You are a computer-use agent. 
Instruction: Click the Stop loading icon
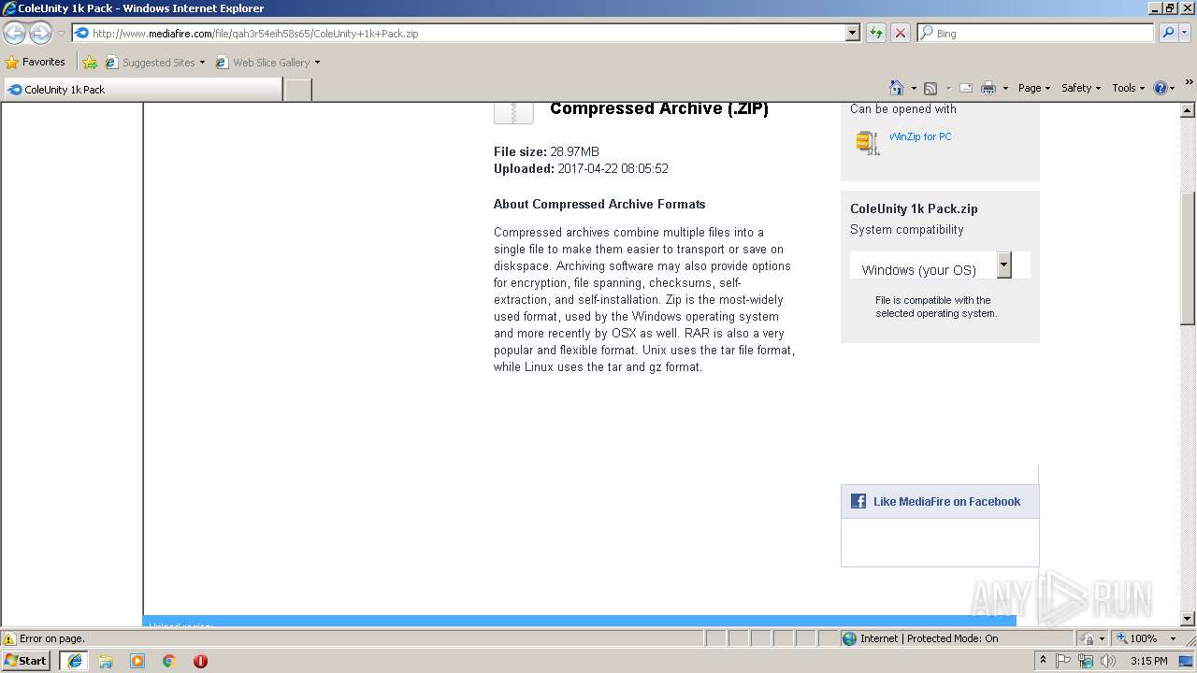(900, 34)
